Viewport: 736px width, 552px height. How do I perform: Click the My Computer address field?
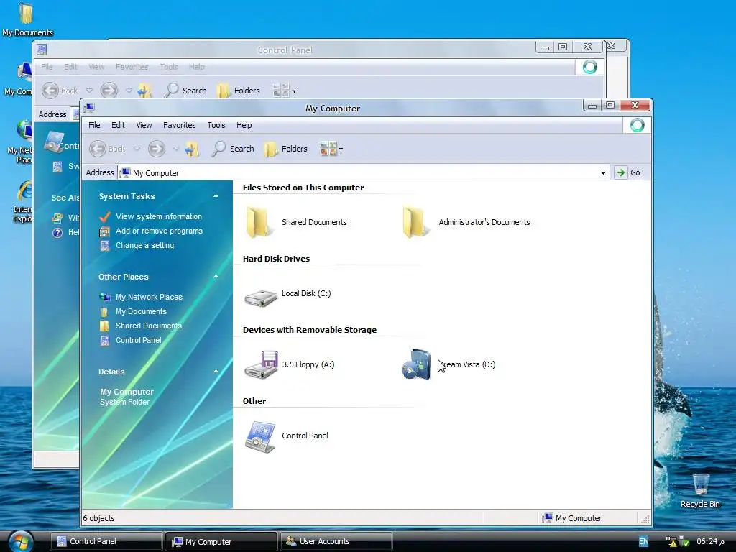[364, 172]
